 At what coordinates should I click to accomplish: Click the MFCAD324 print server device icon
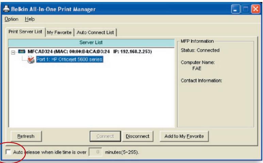coord(22,51)
